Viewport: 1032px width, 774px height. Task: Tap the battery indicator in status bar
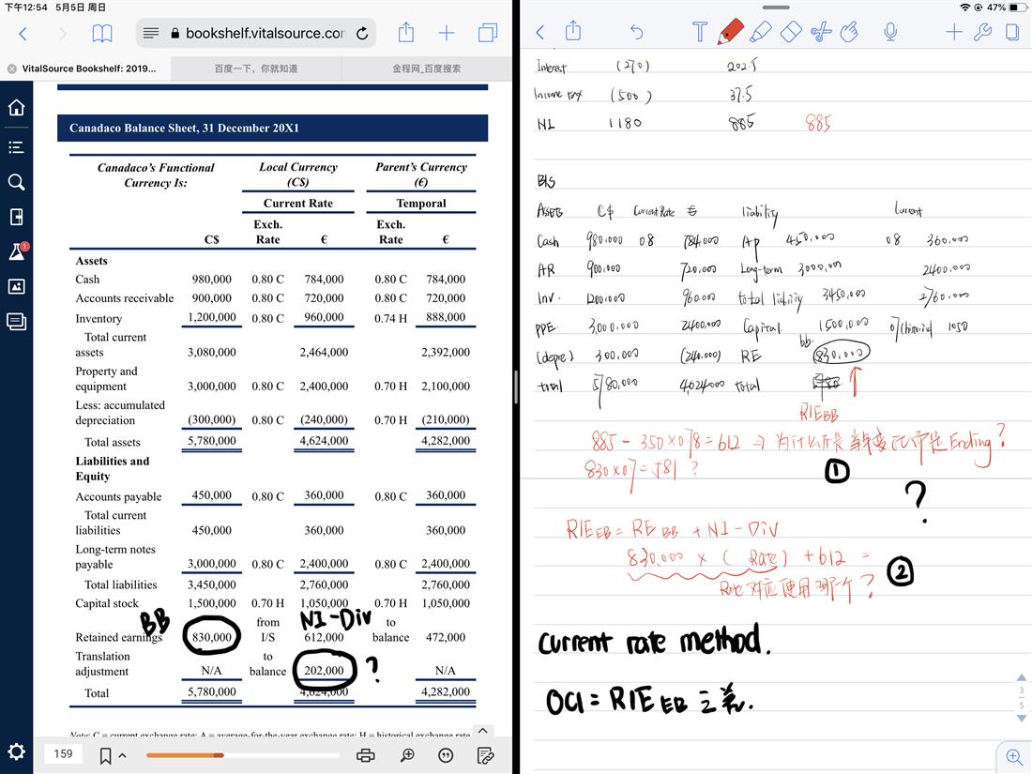[1017, 8]
